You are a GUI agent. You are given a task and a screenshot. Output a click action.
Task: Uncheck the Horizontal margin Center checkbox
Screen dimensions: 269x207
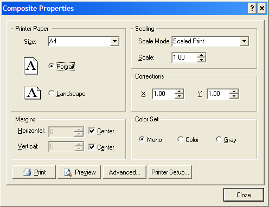92,131
